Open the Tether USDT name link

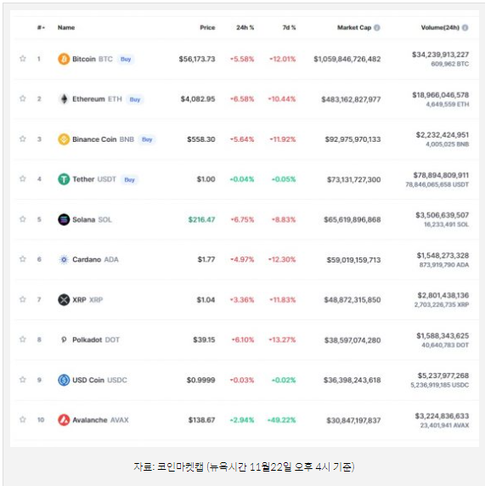click(94, 179)
